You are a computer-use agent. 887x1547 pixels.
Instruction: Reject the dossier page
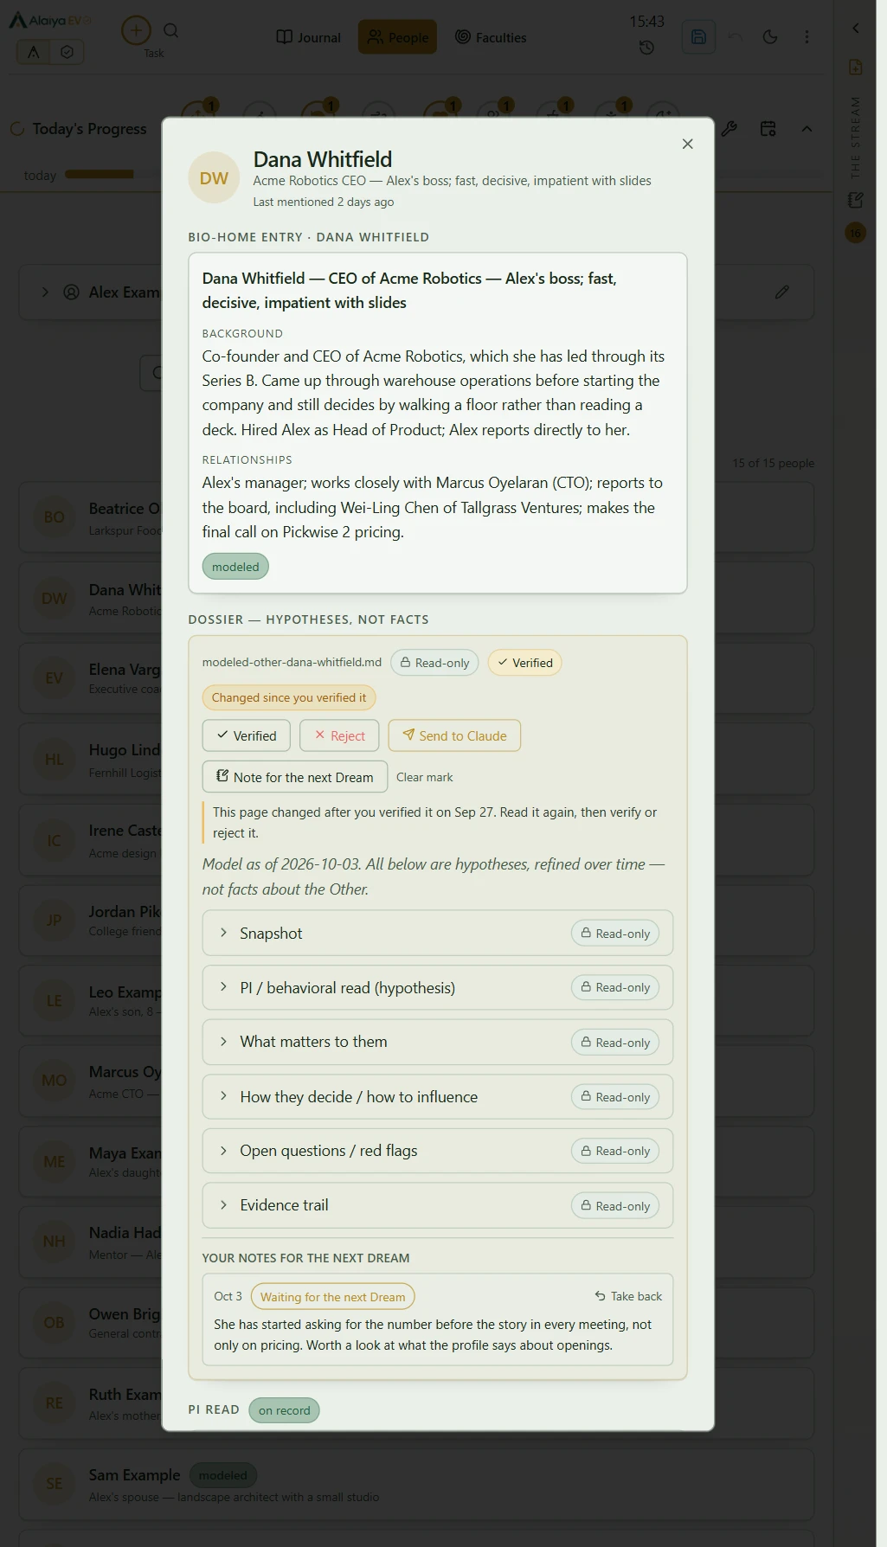coord(339,735)
